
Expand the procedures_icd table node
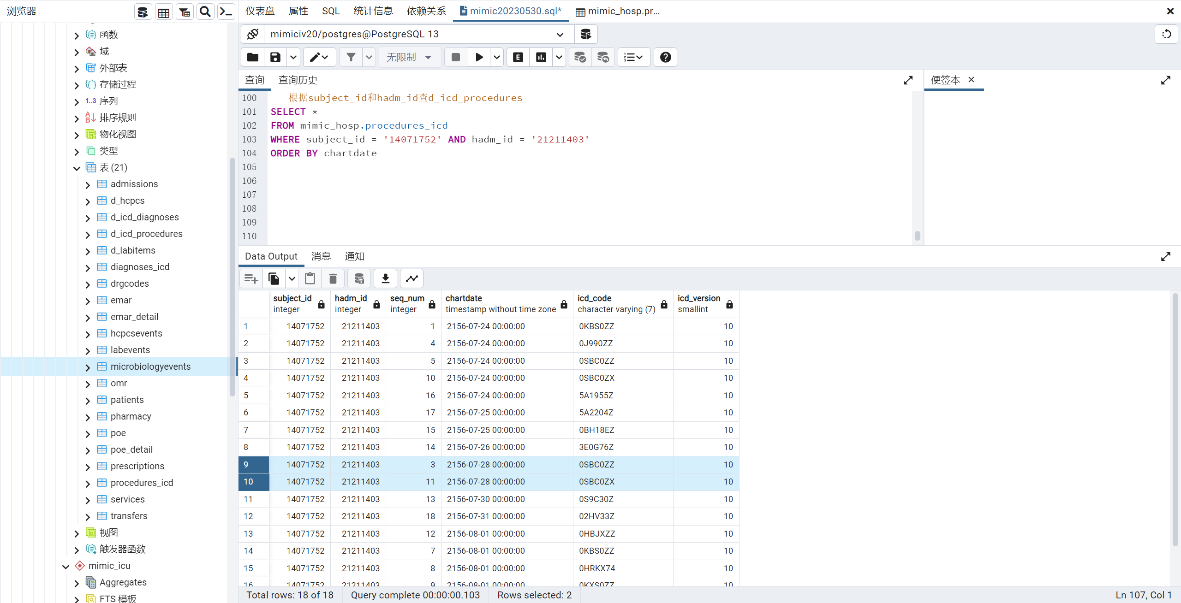coord(88,483)
